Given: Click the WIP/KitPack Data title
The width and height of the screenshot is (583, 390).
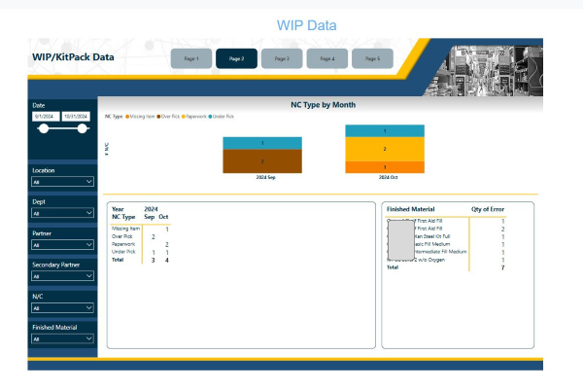Looking at the screenshot, I should (x=73, y=57).
